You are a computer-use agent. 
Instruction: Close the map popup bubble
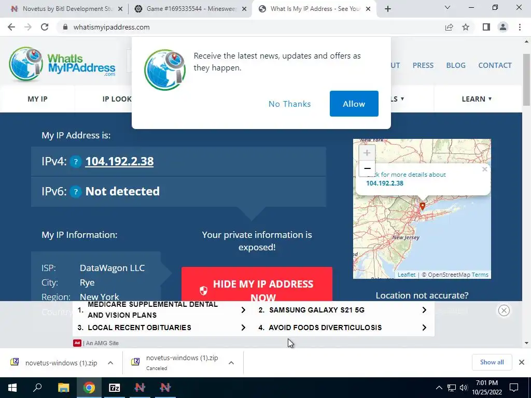tap(485, 169)
